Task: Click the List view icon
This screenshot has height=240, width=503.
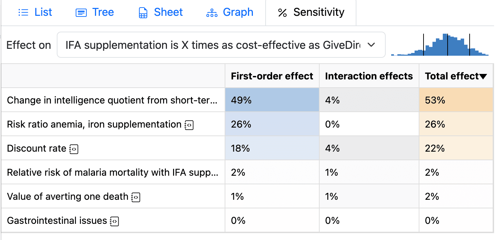Action: click(x=23, y=13)
